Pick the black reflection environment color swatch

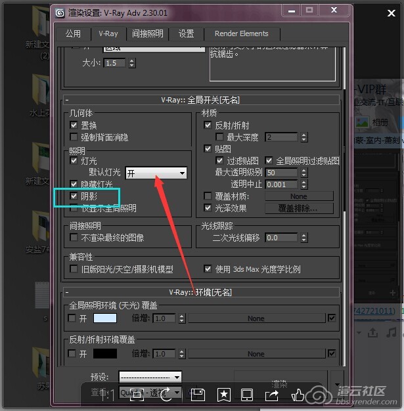point(105,354)
